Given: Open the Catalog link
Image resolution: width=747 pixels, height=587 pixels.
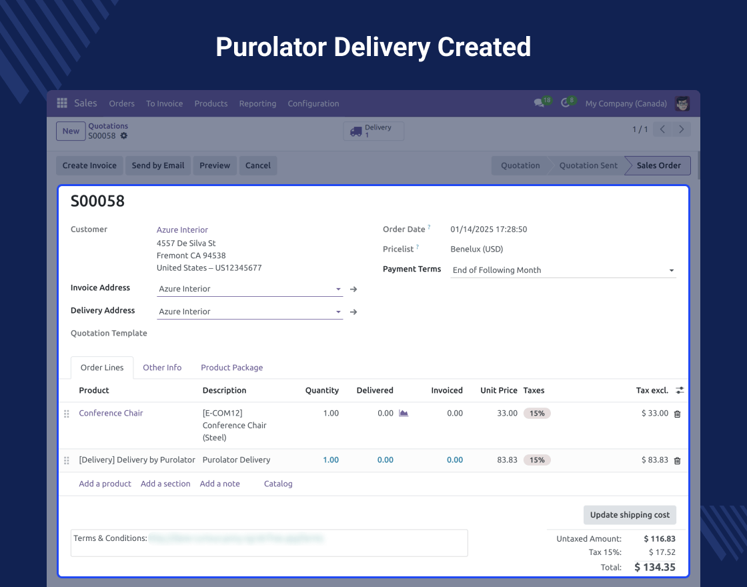Looking at the screenshot, I should point(278,484).
